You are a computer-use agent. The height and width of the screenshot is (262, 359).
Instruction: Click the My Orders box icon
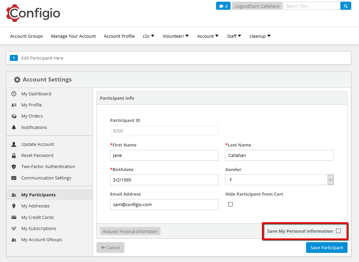point(14,116)
